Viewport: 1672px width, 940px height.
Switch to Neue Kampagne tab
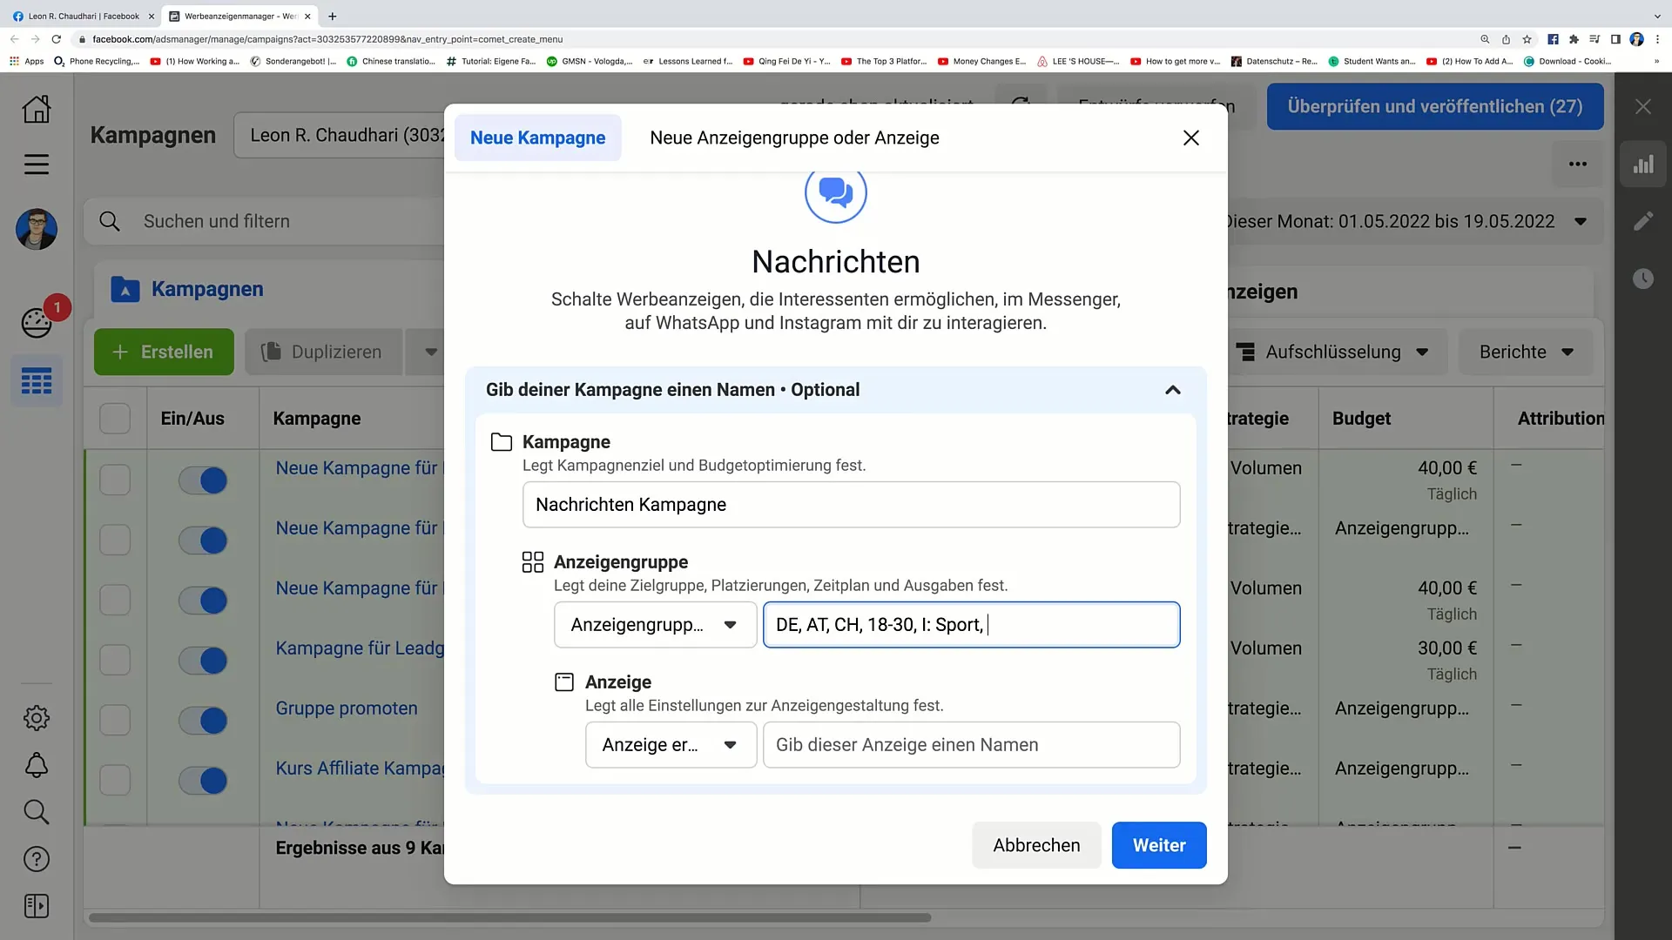(537, 138)
